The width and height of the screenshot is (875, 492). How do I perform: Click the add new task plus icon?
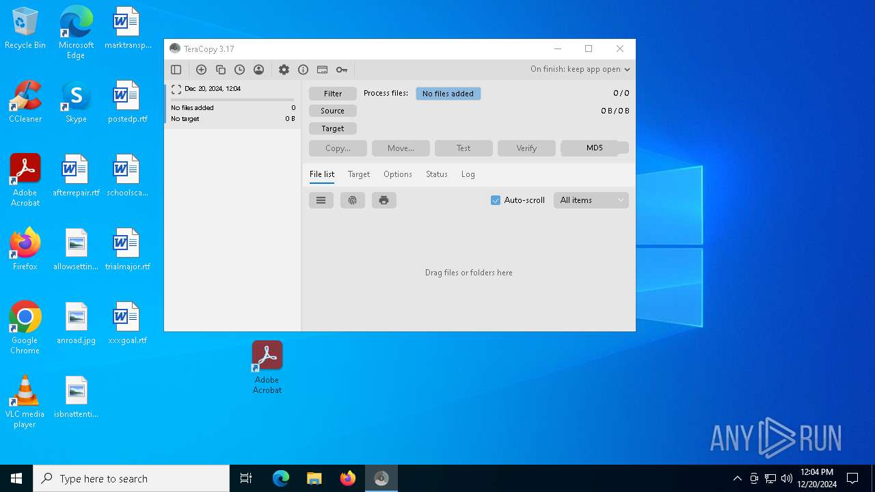coord(201,70)
